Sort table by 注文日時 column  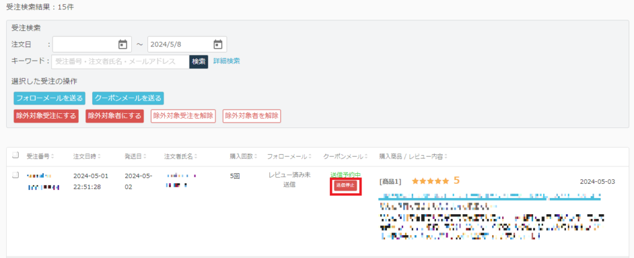87,157
